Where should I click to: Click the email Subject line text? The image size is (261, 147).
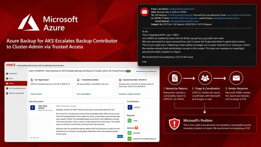coord(181,24)
